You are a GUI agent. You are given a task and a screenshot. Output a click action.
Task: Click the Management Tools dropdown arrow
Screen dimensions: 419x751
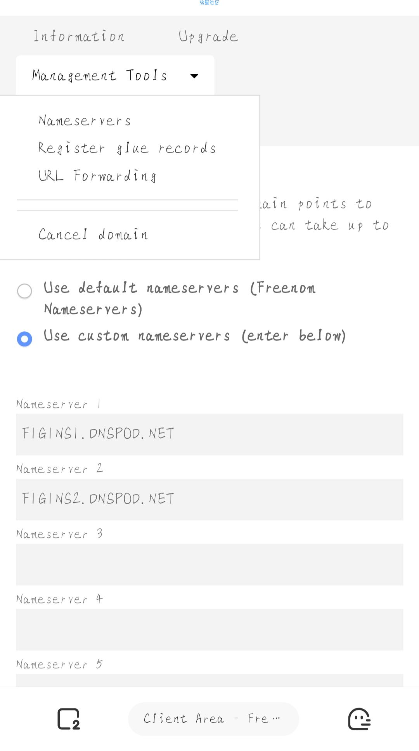point(194,76)
